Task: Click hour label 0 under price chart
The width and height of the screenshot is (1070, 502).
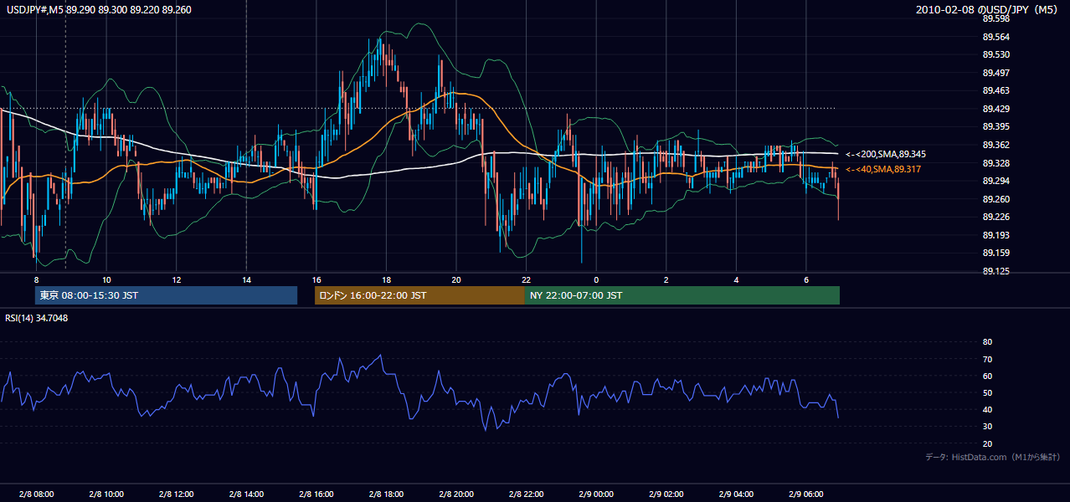Action: (x=596, y=279)
